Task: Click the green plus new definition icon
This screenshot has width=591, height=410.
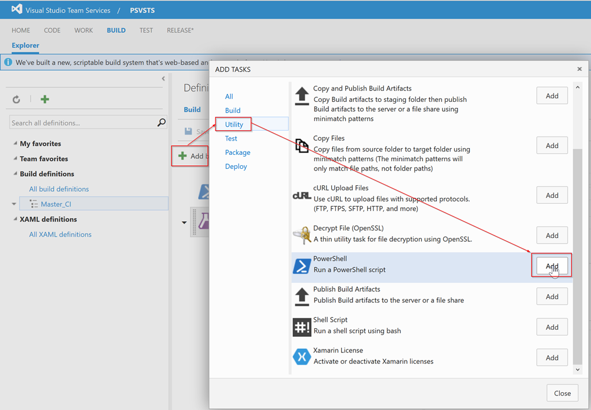Action: coord(44,100)
